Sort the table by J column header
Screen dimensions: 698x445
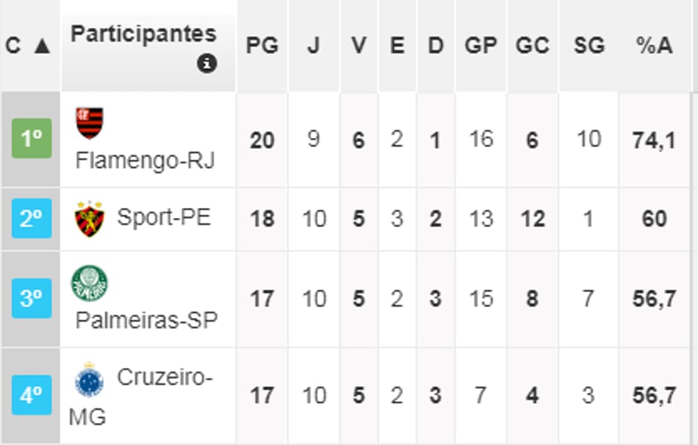click(314, 44)
